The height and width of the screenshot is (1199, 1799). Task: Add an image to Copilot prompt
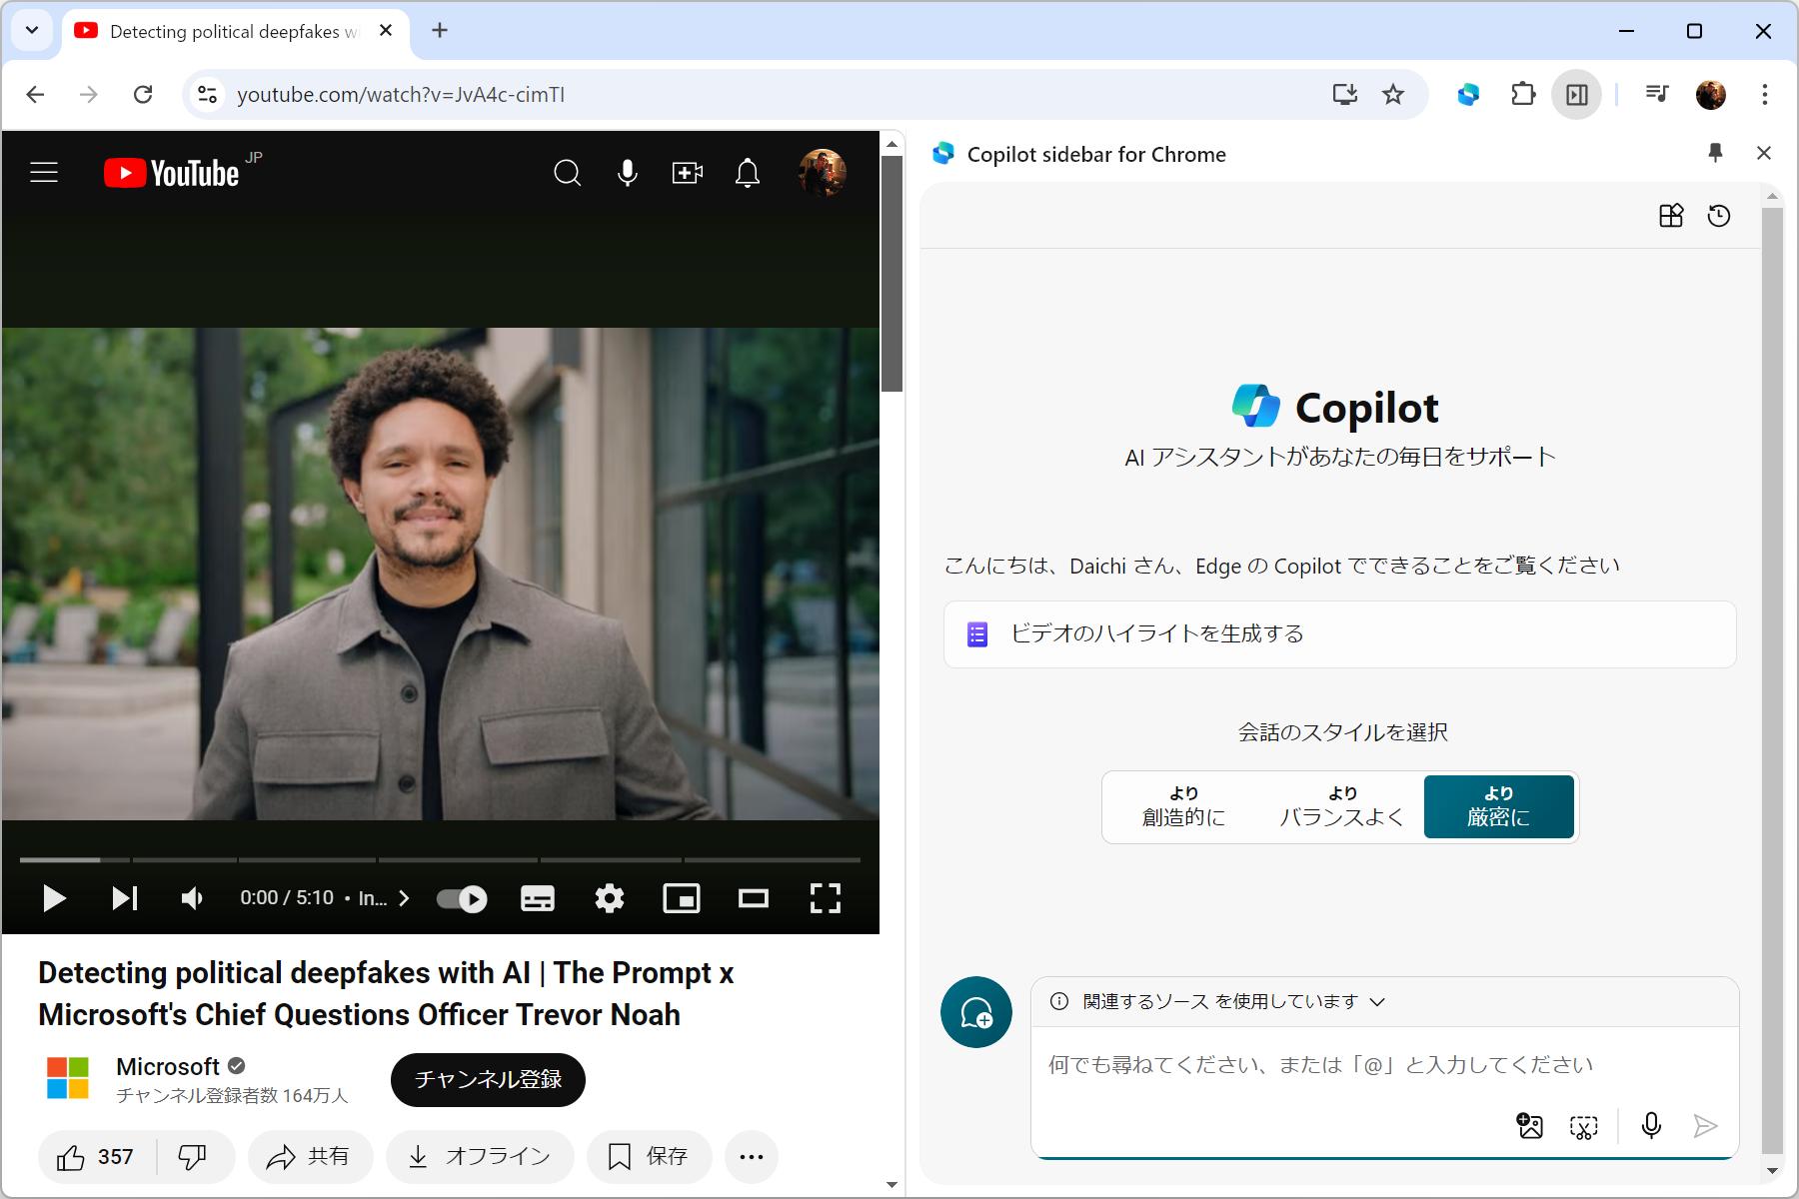1530,1127
